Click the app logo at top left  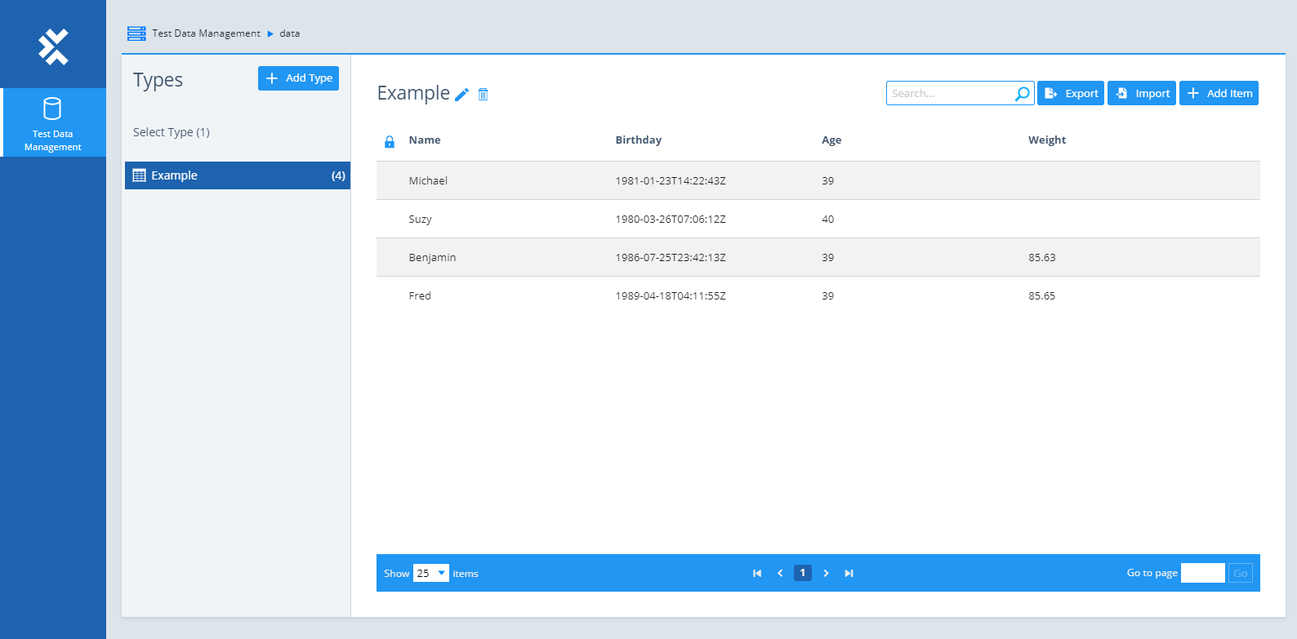click(x=53, y=47)
